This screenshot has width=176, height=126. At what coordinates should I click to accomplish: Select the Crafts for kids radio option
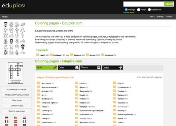pos(149,10)
